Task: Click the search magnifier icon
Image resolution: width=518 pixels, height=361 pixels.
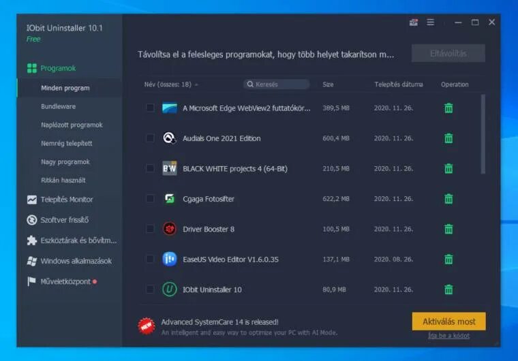Action: pos(250,84)
